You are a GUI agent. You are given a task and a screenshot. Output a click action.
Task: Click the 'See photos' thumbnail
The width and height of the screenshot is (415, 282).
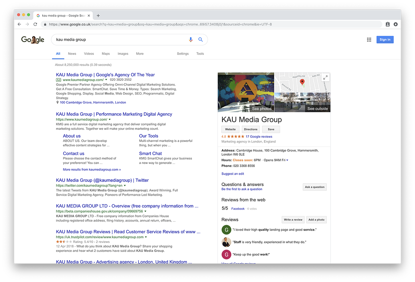pos(246,92)
